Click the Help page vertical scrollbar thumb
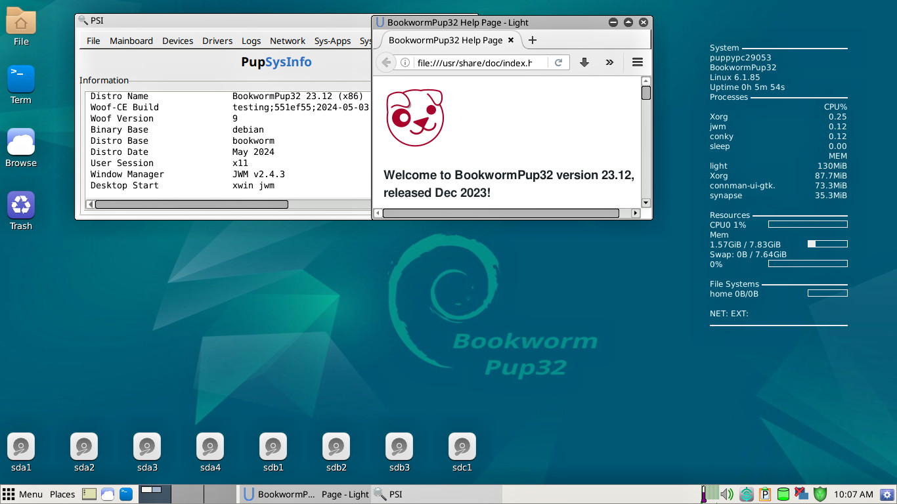Viewport: 897px width, 504px height. coord(646,93)
